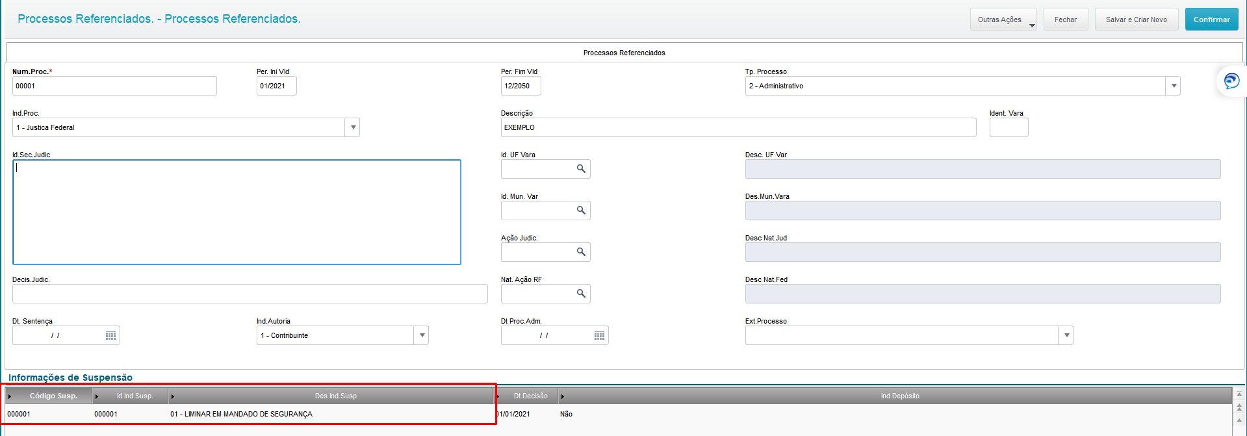This screenshot has width=1247, height=436.
Task: Focus the Per. Ini Vld field
Action: (277, 86)
